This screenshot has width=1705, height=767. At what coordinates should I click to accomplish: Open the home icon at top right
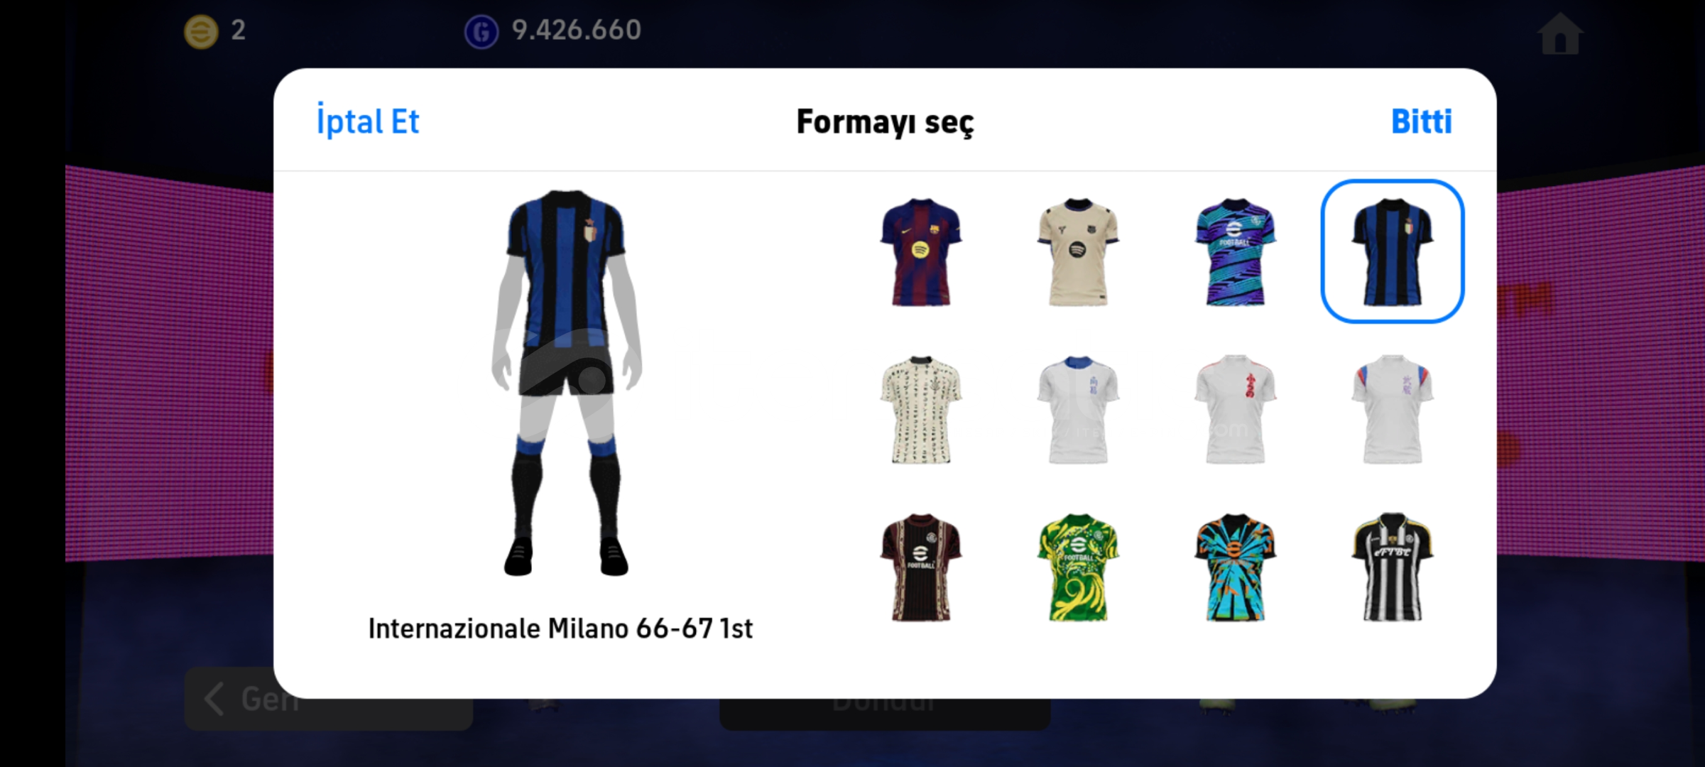click(x=1560, y=33)
